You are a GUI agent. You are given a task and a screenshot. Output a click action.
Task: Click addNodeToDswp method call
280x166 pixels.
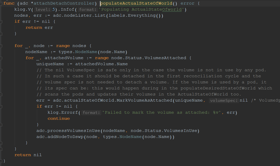tap(66, 137)
